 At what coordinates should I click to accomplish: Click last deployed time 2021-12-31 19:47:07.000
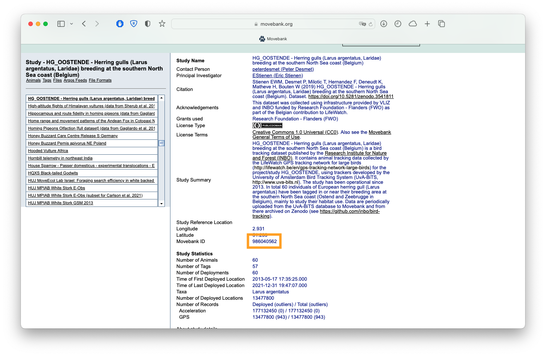click(280, 286)
